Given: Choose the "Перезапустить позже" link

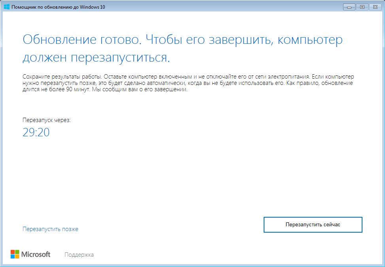Looking at the screenshot, I should pyautogui.click(x=50, y=229).
